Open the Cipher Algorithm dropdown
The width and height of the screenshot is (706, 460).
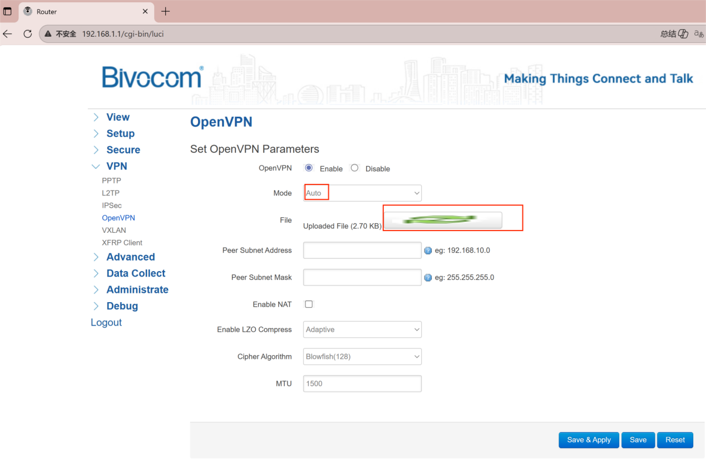click(362, 356)
